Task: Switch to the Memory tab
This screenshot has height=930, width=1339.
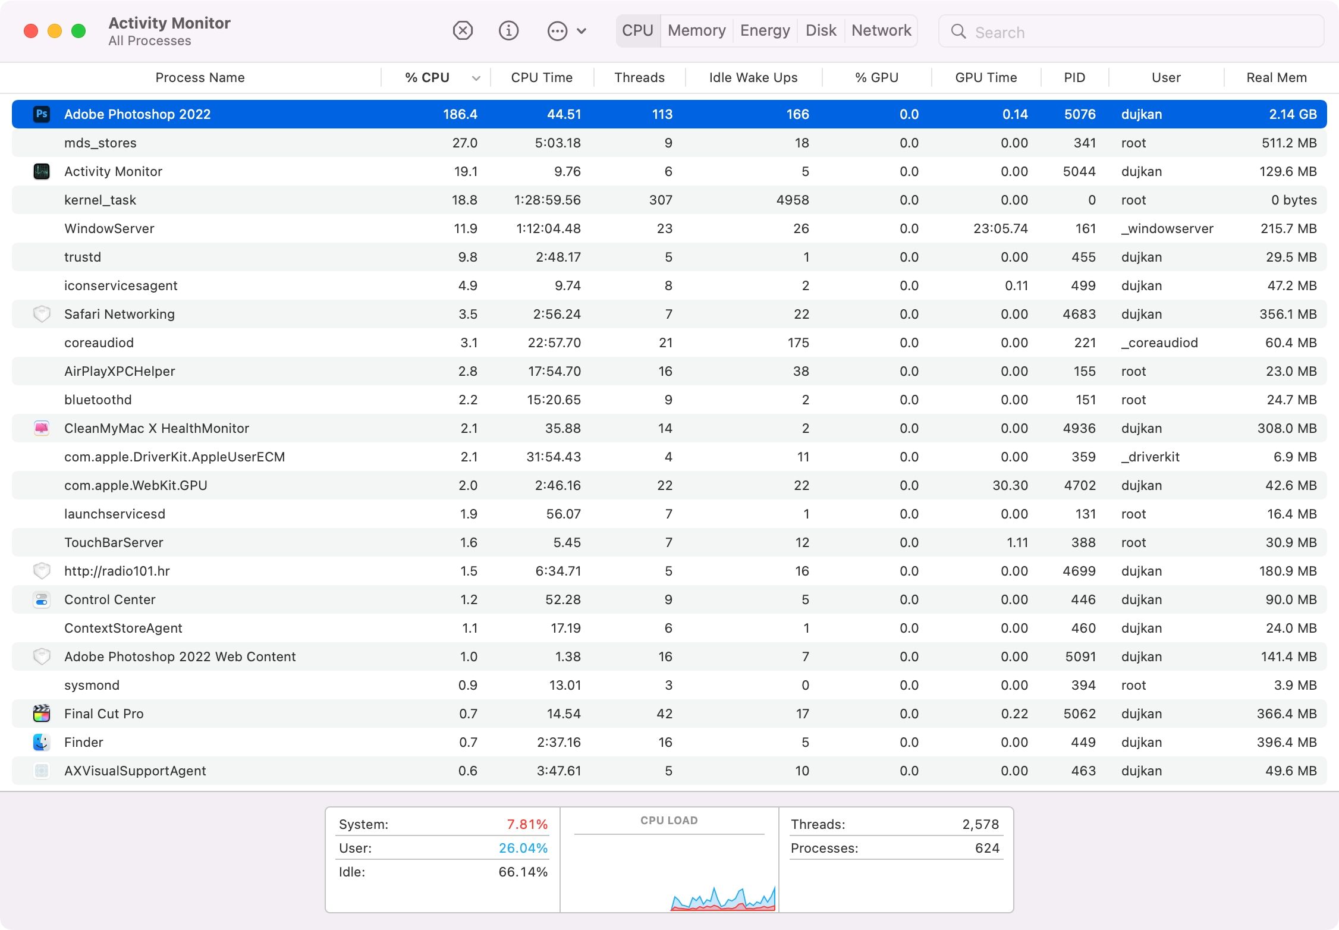Action: point(697,30)
